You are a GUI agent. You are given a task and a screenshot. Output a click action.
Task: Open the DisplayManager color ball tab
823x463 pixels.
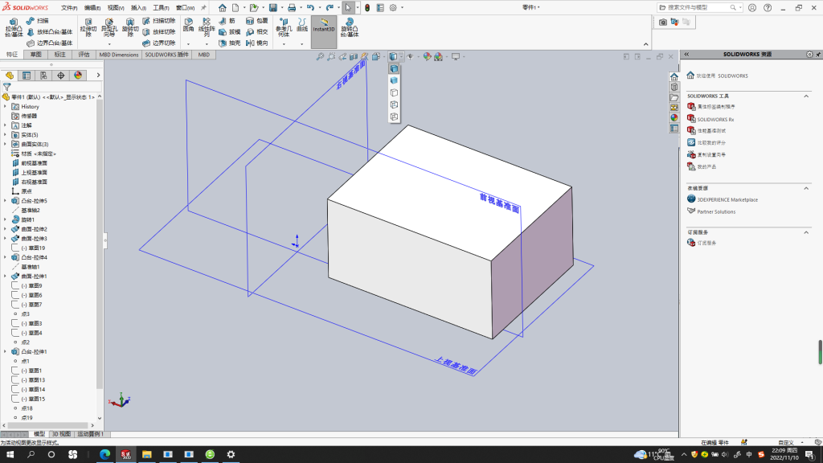(78, 76)
